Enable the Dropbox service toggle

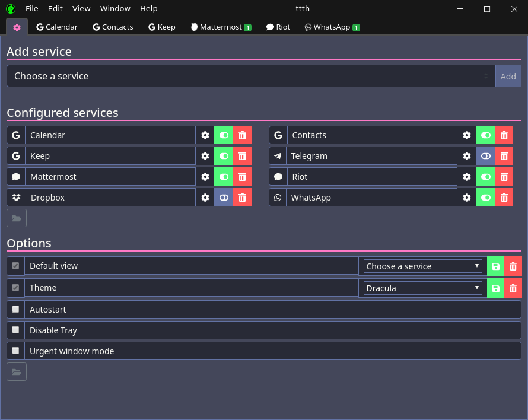click(x=224, y=198)
